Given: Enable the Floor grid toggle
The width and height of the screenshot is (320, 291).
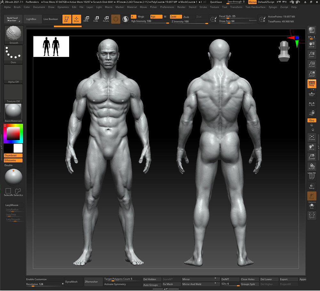Looking at the screenshot, I should 312,94.
